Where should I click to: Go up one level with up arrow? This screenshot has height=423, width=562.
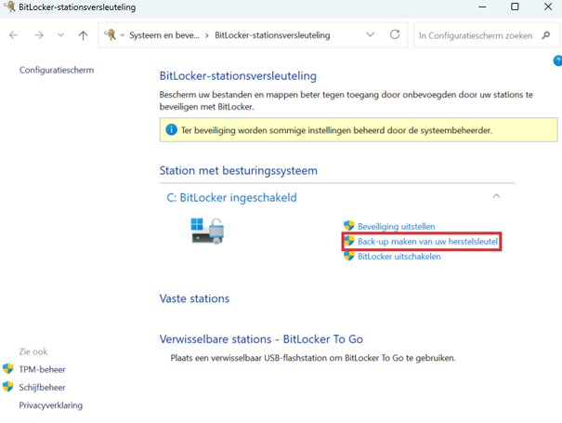coord(84,35)
